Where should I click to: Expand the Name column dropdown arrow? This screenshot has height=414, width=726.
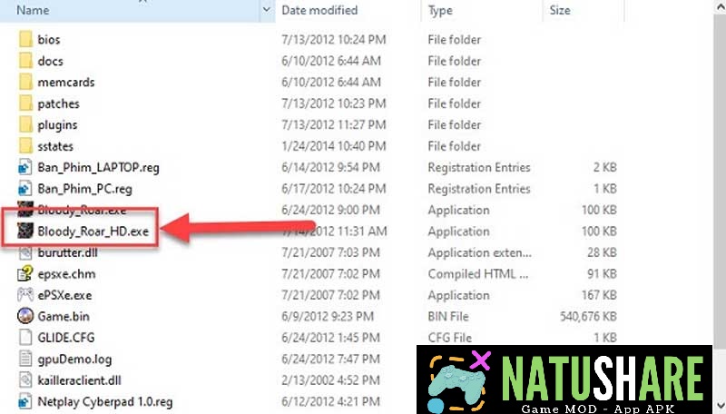click(266, 10)
